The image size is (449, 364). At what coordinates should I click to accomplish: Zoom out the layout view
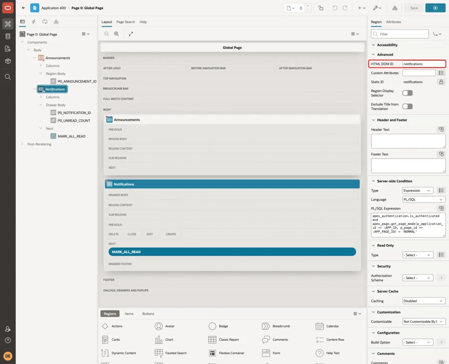click(x=107, y=34)
